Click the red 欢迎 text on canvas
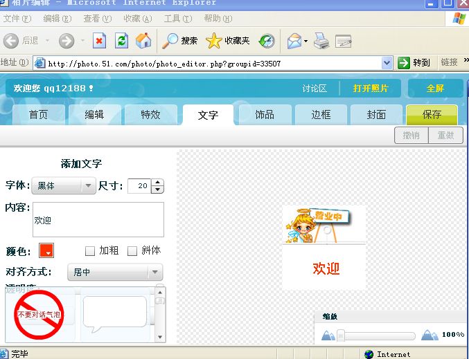The height and width of the screenshot is (359, 469). pos(326,268)
